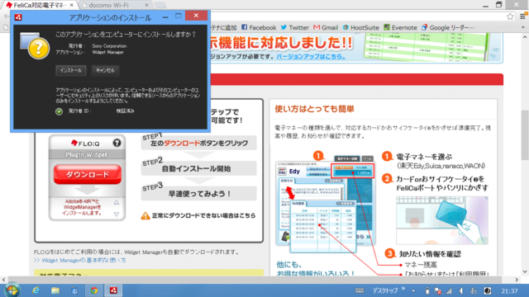
Task: Click the taskbar pinned app beside File Explorer
Action: 74,290
